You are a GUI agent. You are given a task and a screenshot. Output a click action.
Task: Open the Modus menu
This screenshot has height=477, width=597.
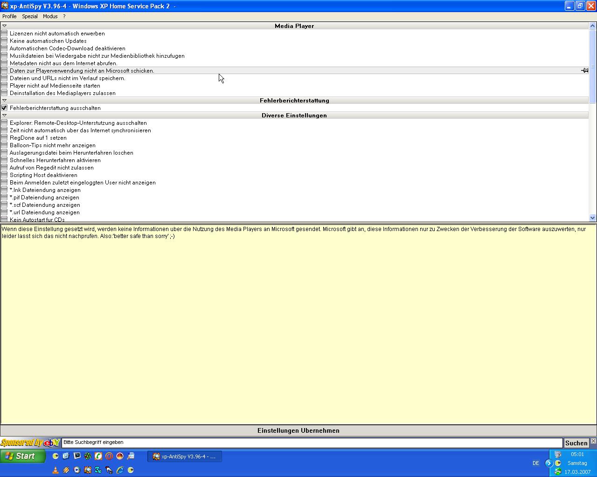coord(50,16)
